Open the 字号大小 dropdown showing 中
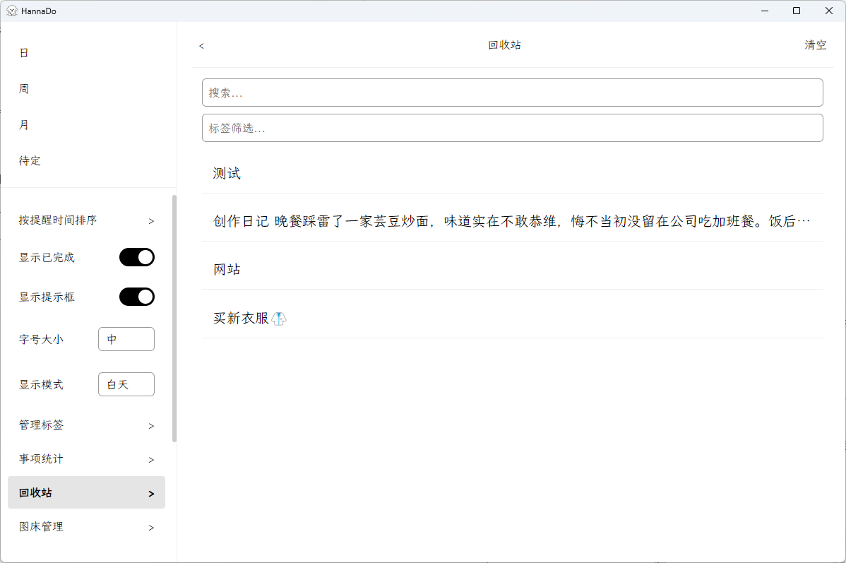Viewport: 846px width, 563px height. point(126,339)
